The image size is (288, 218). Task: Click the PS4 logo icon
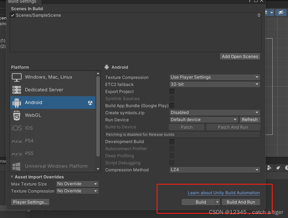point(17,141)
